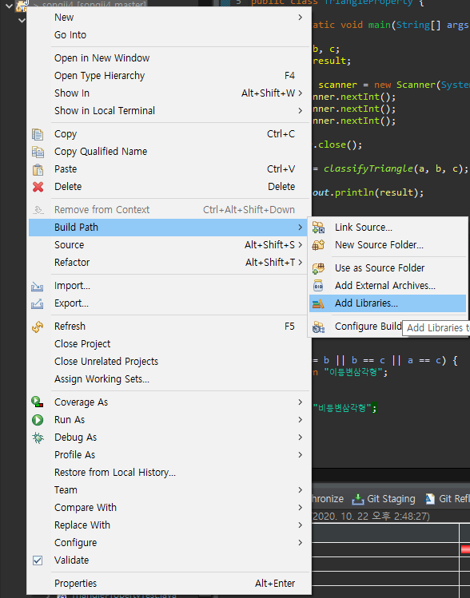Click the Paste clipboard icon
Screen dimensions: 470x598
[38, 169]
